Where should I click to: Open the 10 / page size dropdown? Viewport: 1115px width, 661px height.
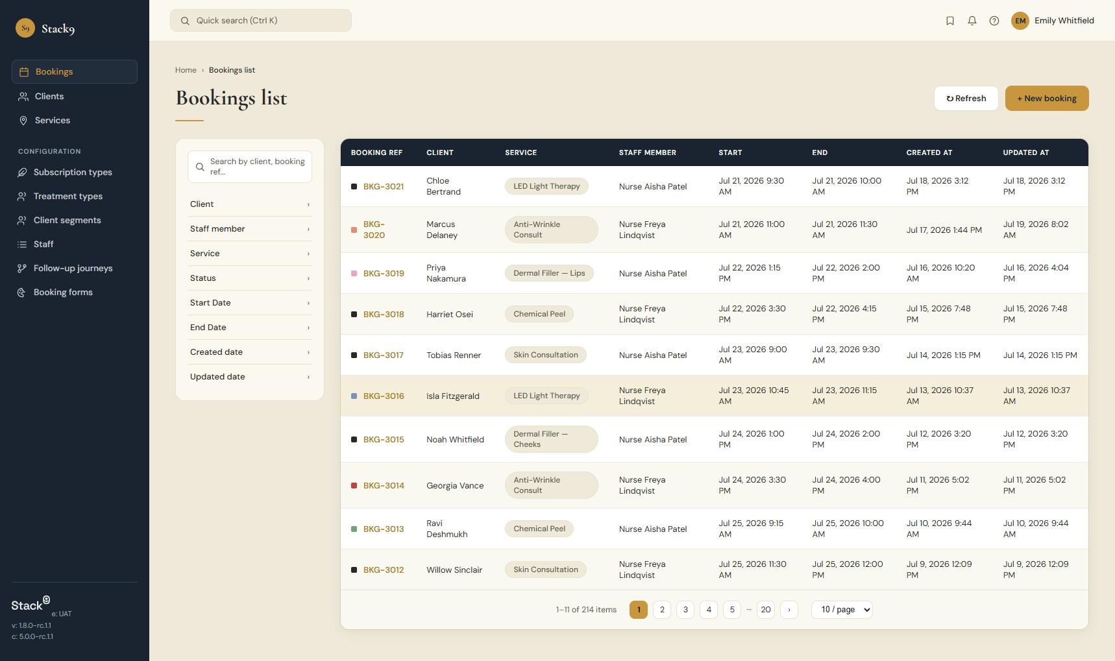842,610
